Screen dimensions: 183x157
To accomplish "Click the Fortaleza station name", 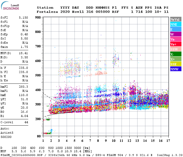I will 47,12.
